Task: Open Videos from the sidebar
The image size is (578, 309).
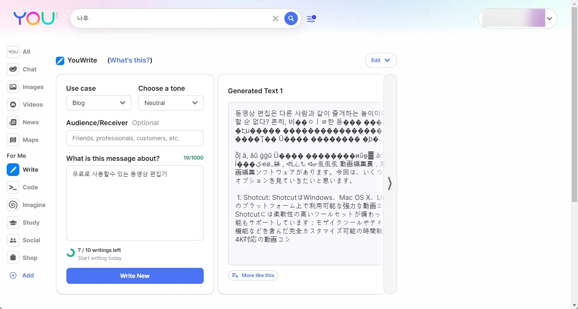Action: pos(25,105)
